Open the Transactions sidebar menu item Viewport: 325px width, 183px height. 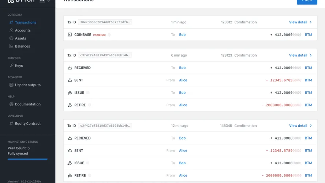tap(25, 22)
